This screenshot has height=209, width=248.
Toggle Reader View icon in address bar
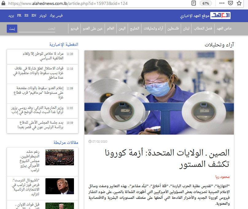click(194, 3)
